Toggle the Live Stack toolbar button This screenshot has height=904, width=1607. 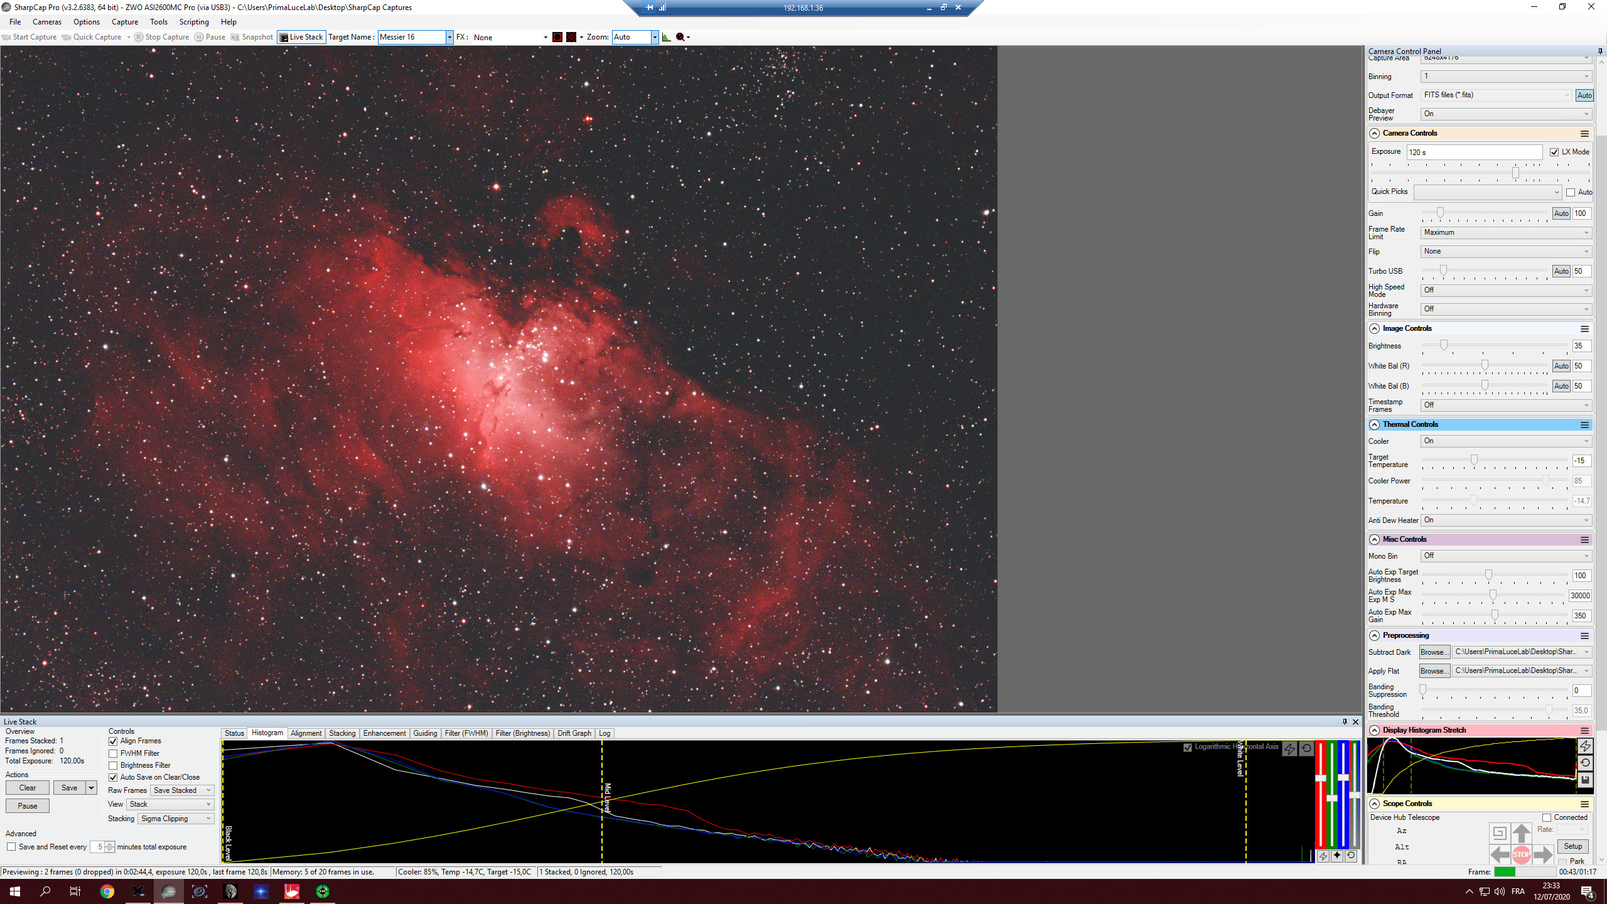301,37
